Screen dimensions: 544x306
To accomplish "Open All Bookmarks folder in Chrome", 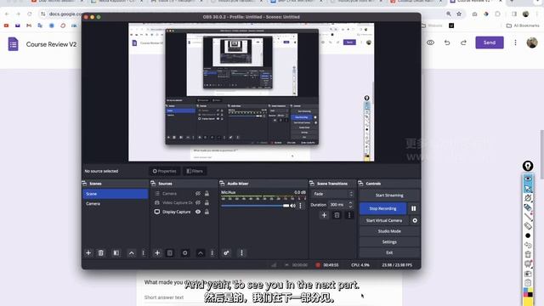I will [x=523, y=25].
